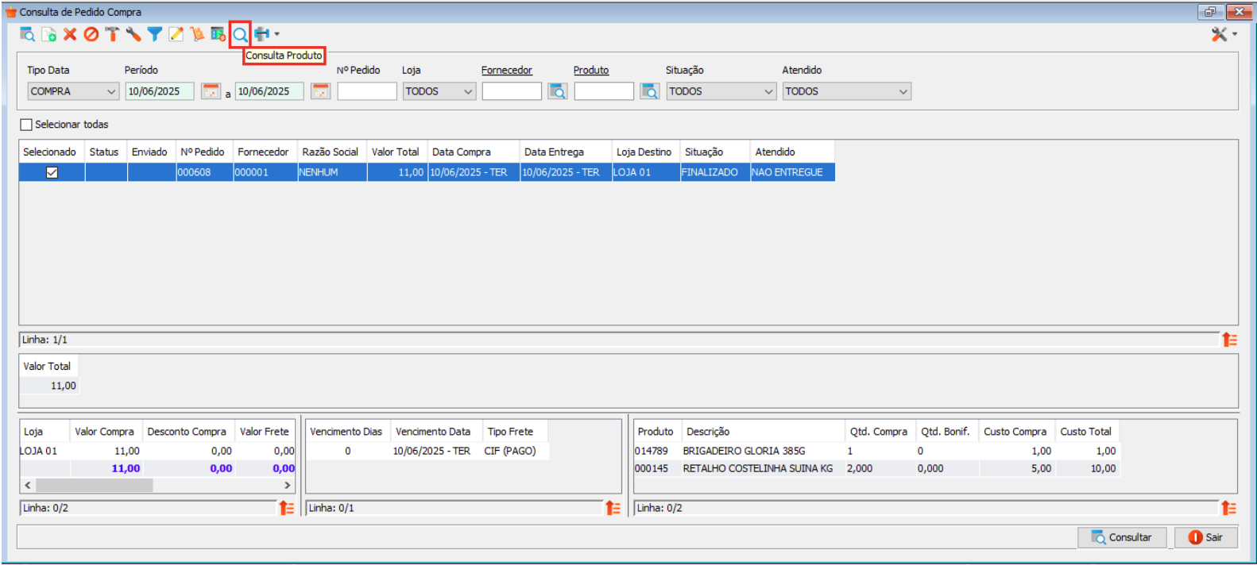Click into the Nº Pedido input field
The width and height of the screenshot is (1257, 565).
366,91
